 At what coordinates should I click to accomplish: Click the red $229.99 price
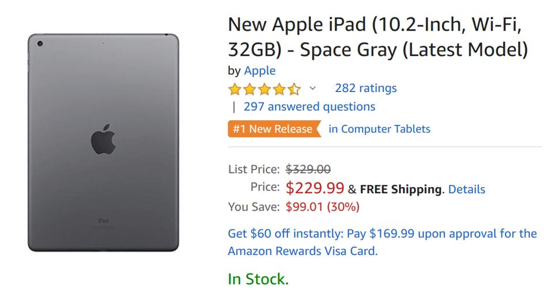pyautogui.click(x=315, y=188)
